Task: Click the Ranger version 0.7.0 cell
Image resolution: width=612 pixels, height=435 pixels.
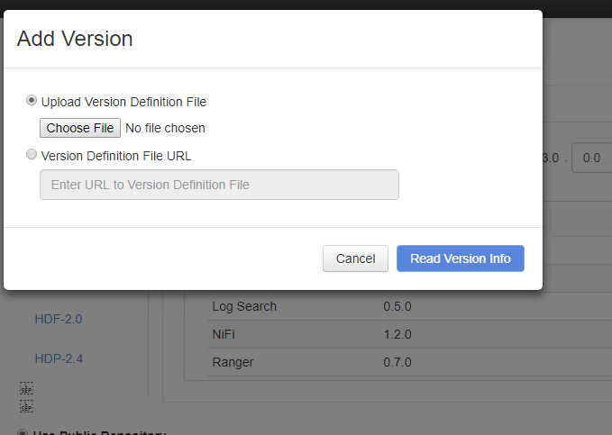Action: 397,362
